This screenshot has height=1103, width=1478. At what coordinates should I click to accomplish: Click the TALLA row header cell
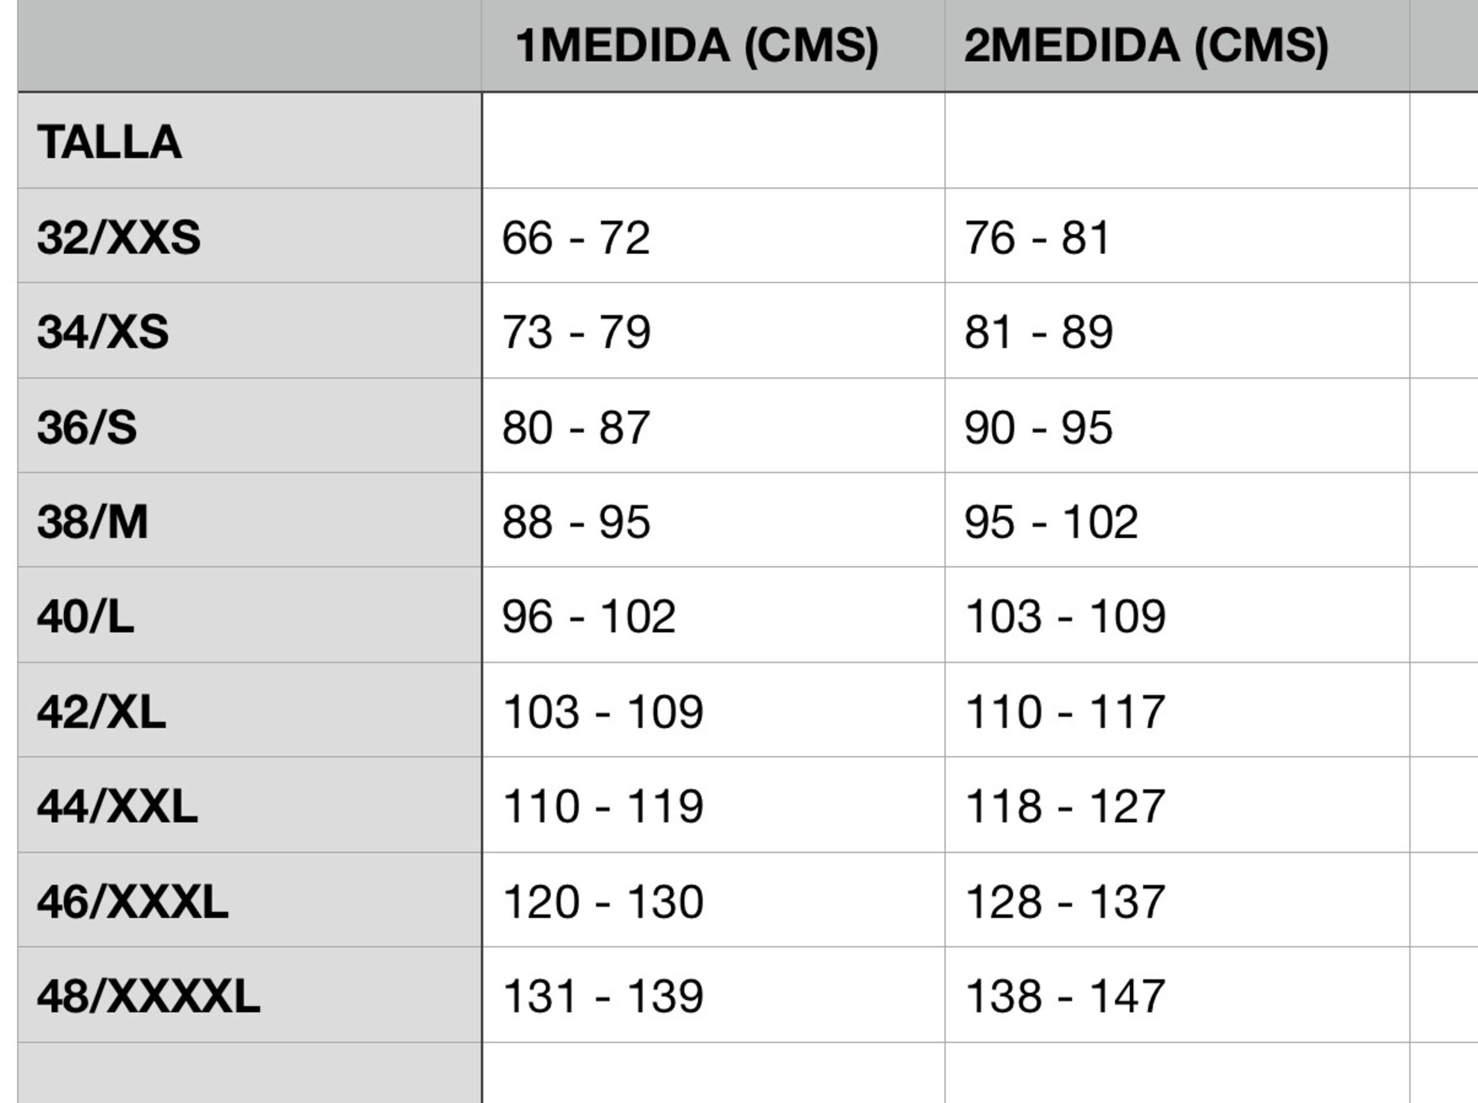249,141
